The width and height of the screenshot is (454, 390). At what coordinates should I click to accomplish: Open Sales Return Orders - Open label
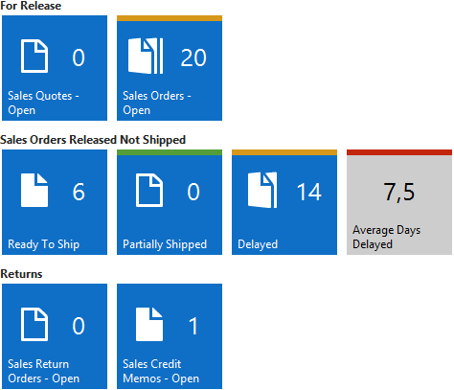(44, 371)
